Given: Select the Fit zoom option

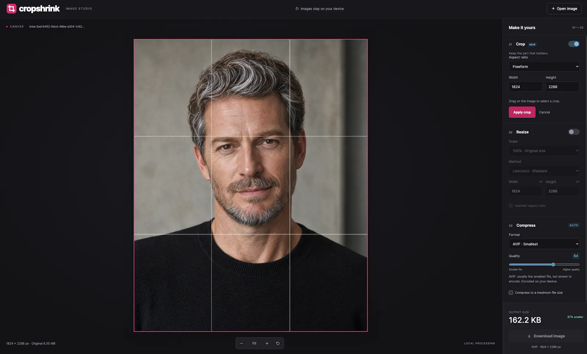Looking at the screenshot, I should pyautogui.click(x=254, y=343).
